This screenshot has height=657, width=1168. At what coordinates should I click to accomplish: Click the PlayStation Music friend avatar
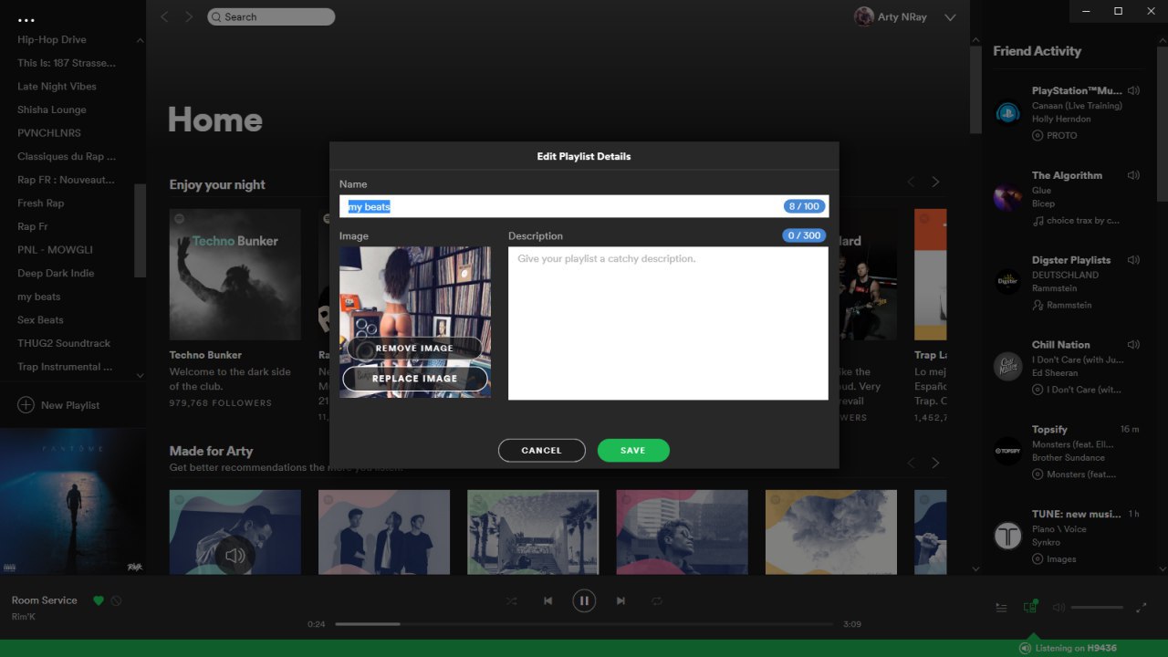tap(1007, 112)
